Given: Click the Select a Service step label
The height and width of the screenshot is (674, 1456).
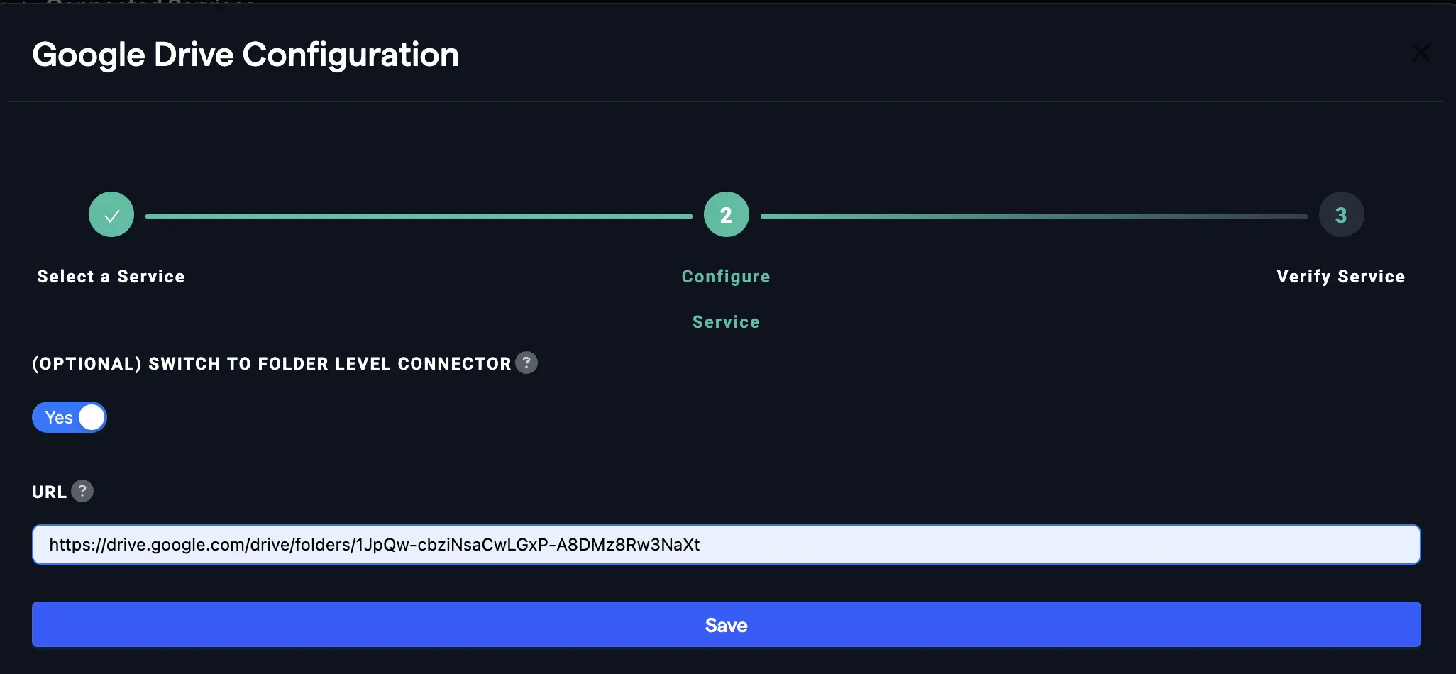Looking at the screenshot, I should [x=110, y=276].
